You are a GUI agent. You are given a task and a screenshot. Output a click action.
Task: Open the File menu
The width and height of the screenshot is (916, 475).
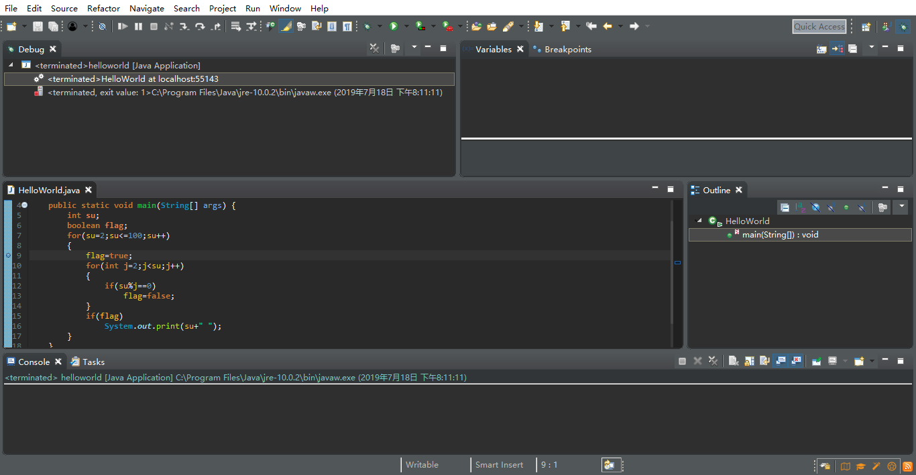[x=11, y=8]
